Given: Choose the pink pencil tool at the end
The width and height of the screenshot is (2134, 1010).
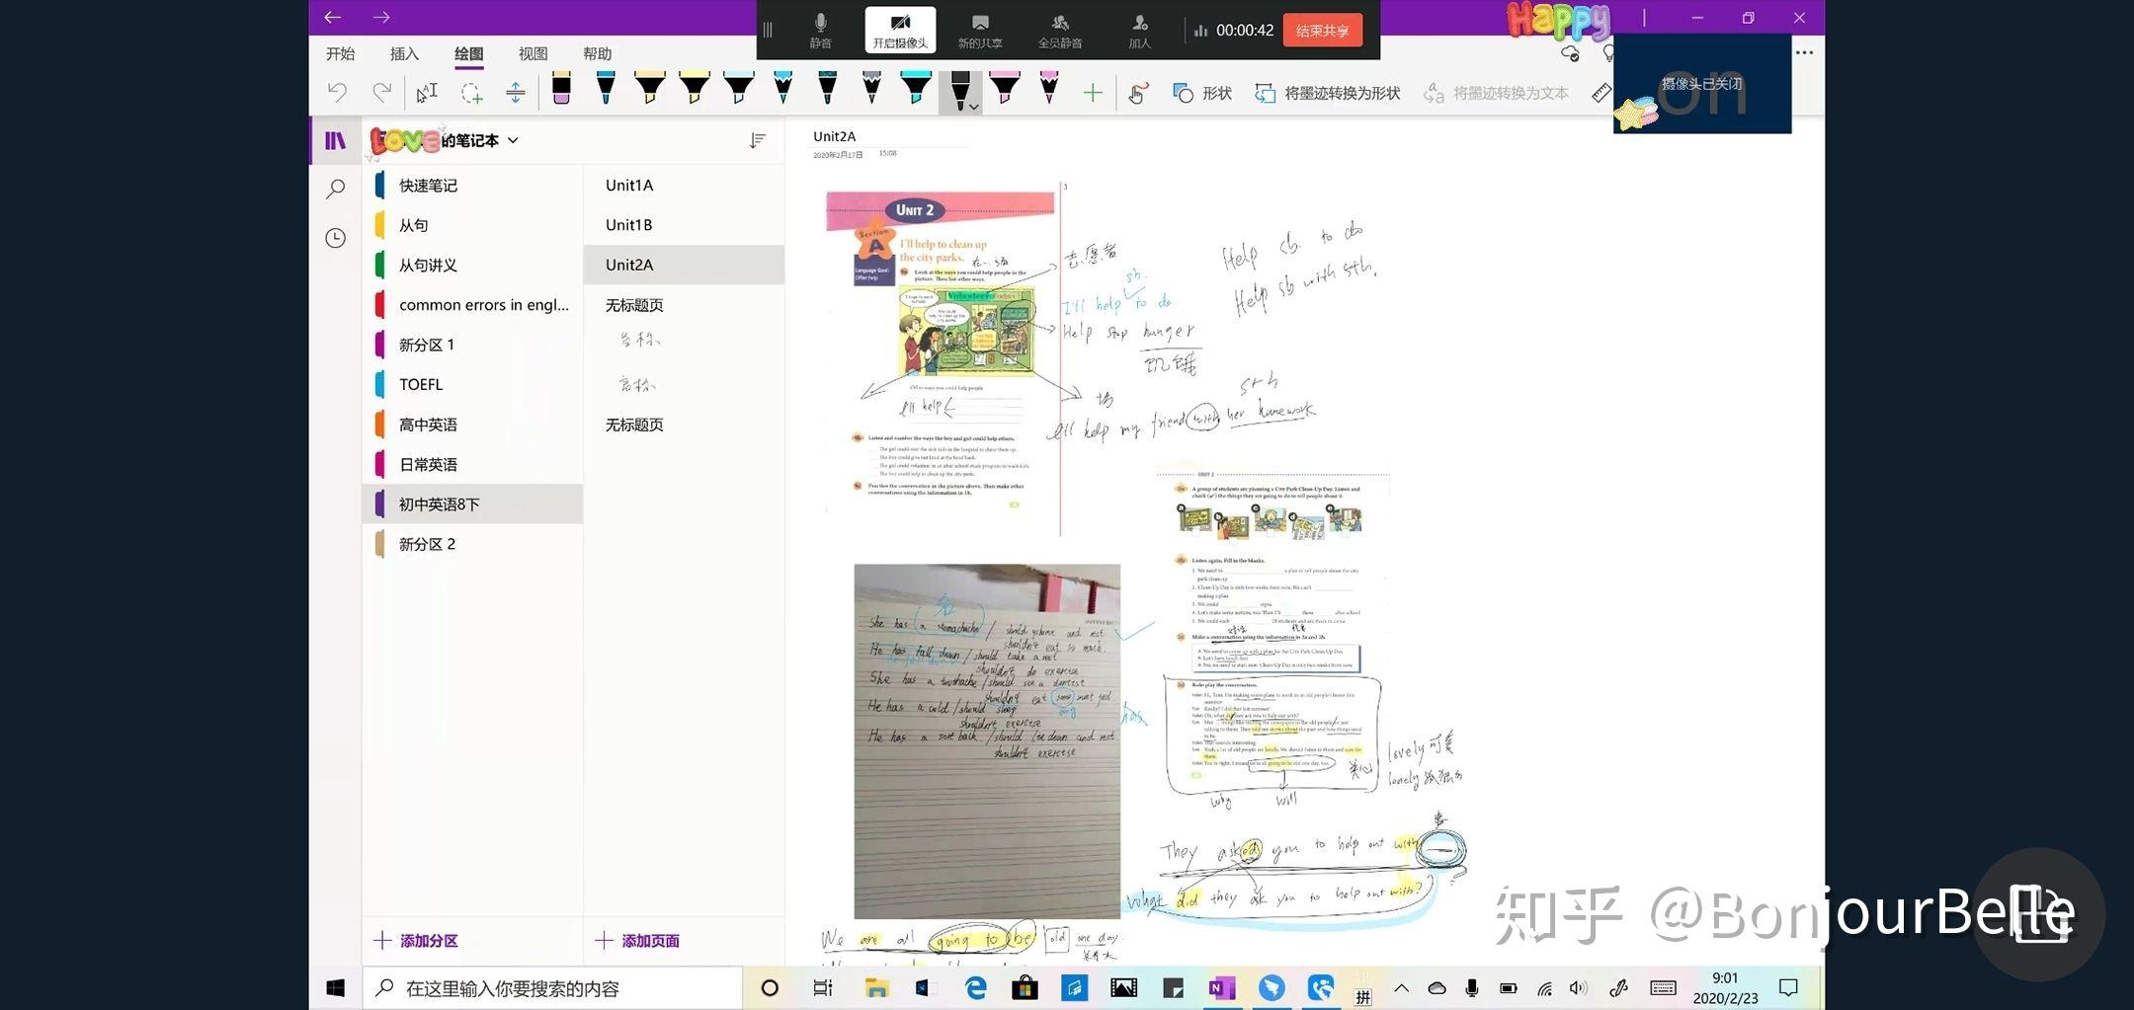Looking at the screenshot, I should coord(1049,89).
